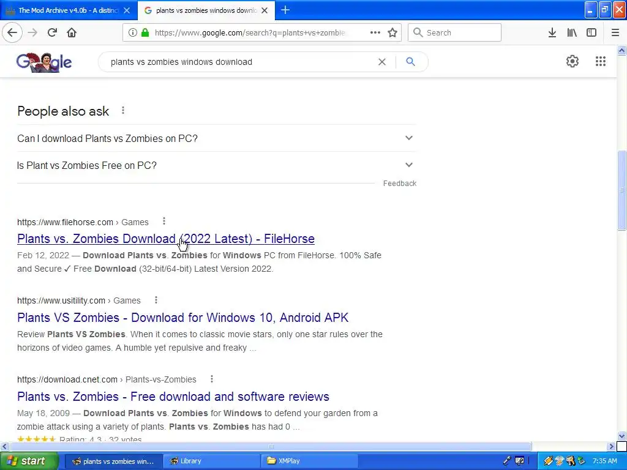
Task: Open the Google apps grid
Action: click(x=600, y=61)
